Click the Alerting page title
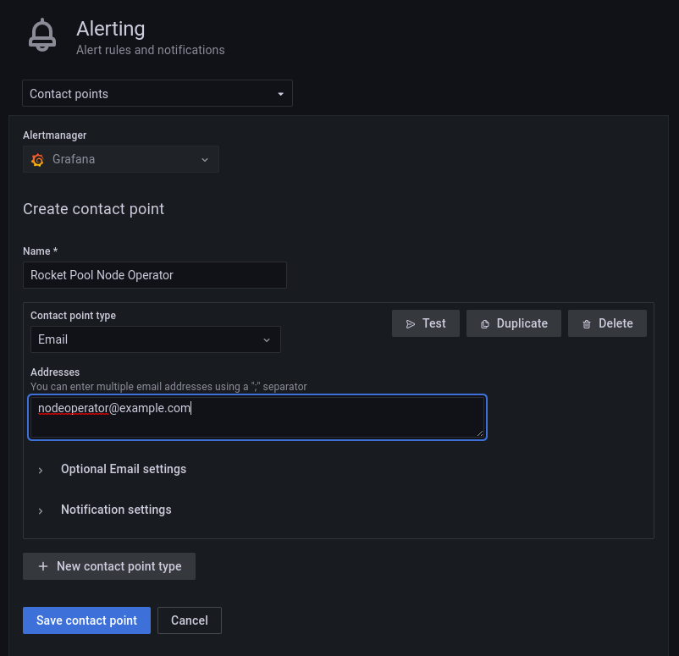 pyautogui.click(x=110, y=29)
